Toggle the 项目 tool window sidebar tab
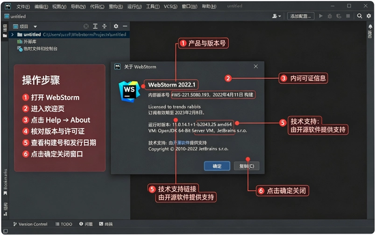 (5, 31)
